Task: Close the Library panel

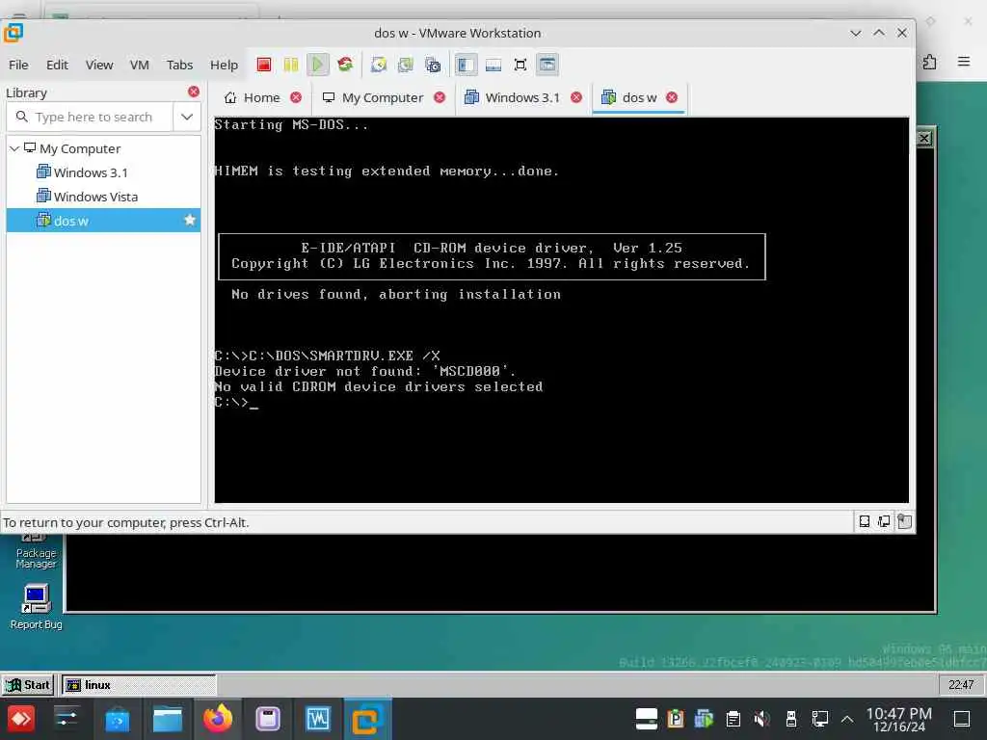Action: pos(194,92)
